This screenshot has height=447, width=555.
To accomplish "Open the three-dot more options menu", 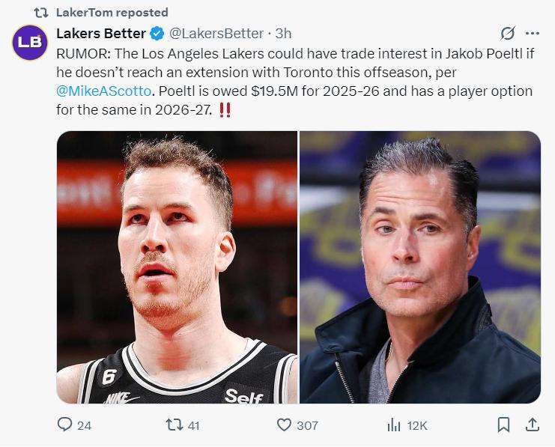I will [533, 34].
